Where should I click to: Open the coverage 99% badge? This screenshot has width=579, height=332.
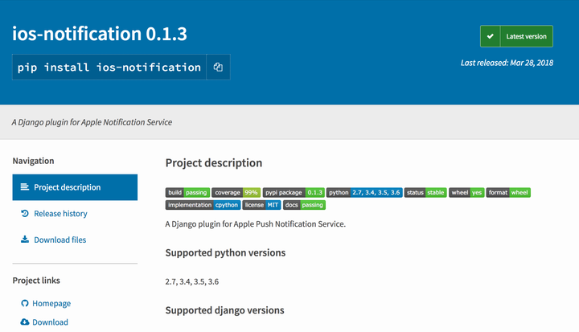coord(236,192)
